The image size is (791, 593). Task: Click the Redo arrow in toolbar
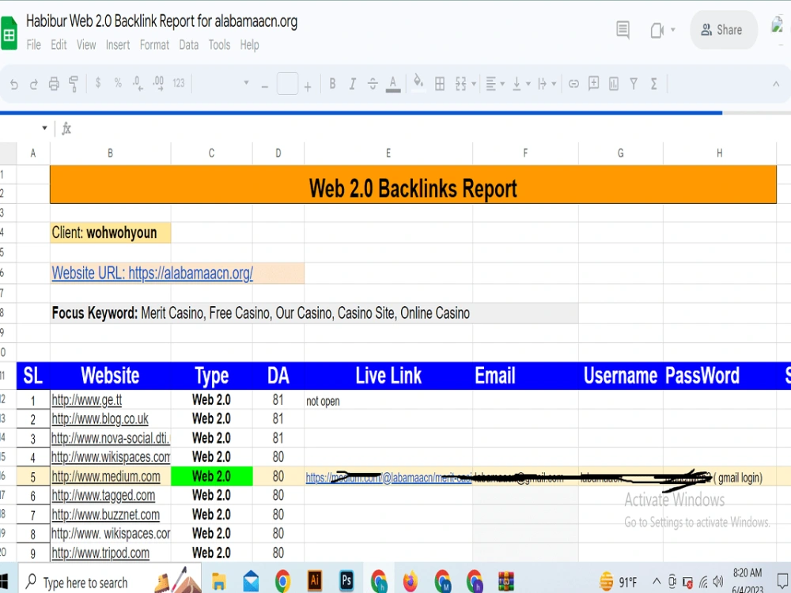pyautogui.click(x=34, y=85)
